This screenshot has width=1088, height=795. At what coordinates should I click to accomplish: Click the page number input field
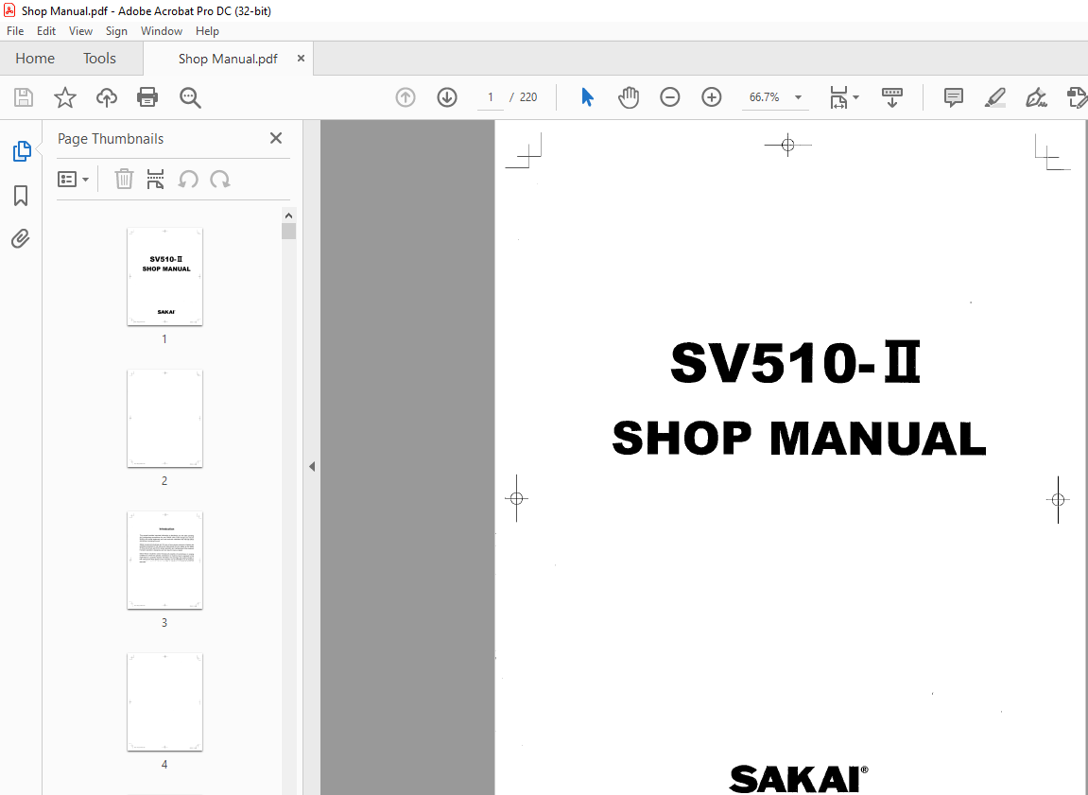coord(490,97)
